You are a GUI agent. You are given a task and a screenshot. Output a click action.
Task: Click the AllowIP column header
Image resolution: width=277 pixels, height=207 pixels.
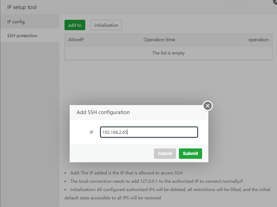click(76, 40)
